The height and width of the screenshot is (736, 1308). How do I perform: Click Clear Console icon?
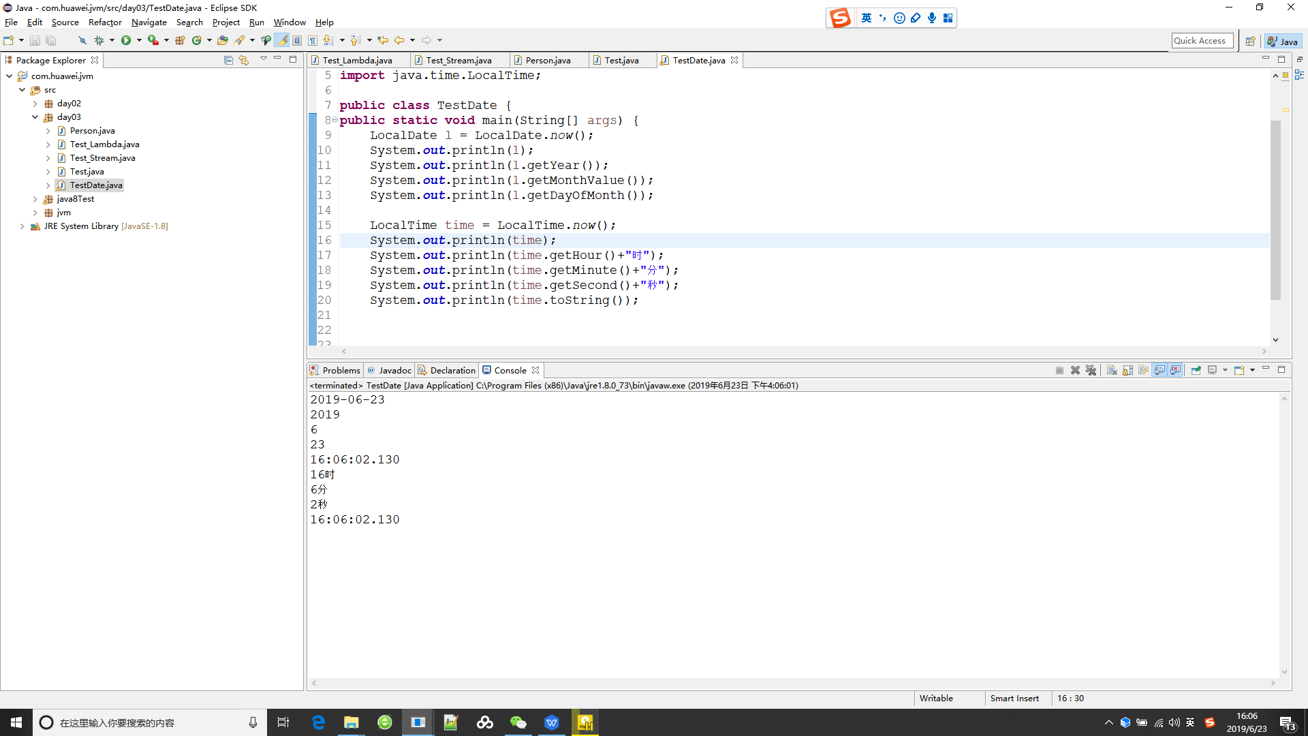coord(1112,370)
